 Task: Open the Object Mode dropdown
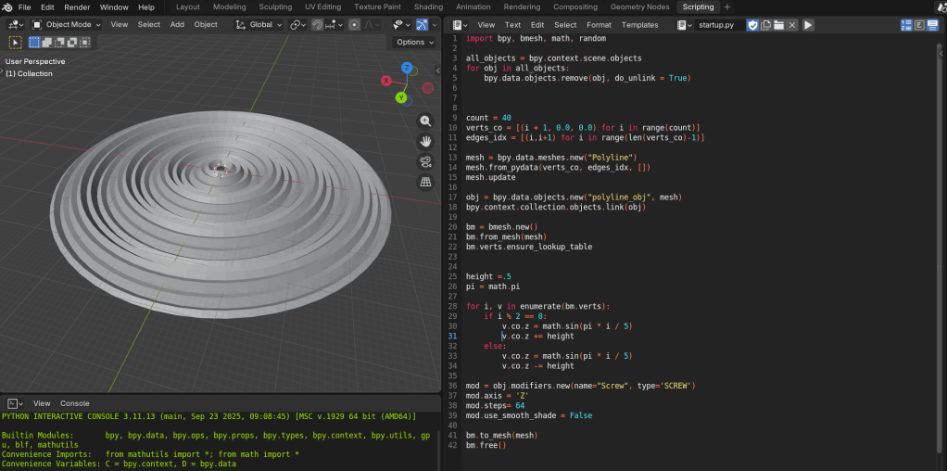67,25
